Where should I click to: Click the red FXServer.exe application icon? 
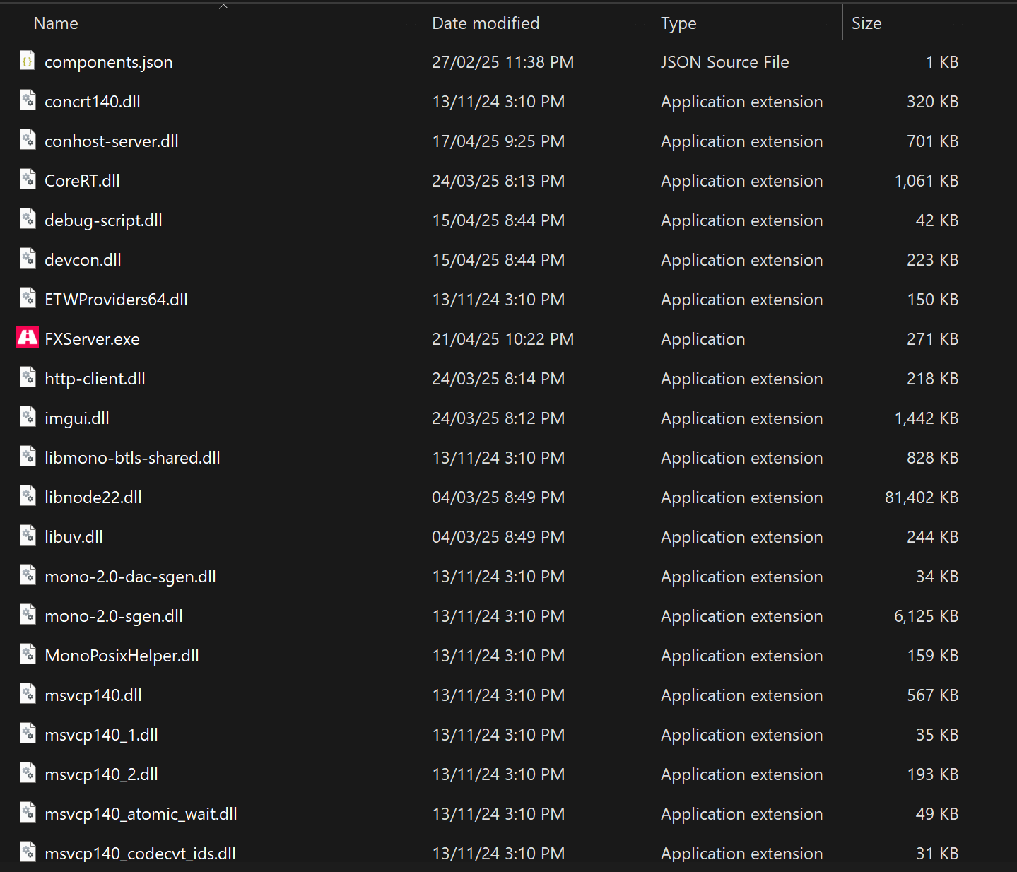point(28,338)
